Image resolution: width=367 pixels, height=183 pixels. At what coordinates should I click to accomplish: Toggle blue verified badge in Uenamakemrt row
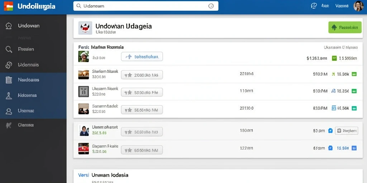click(x=330, y=131)
